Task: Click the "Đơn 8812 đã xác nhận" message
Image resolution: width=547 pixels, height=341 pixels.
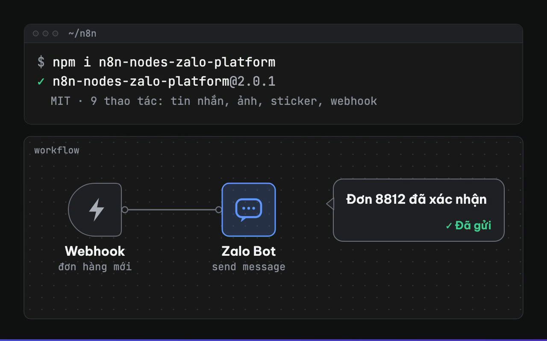Action: (x=417, y=199)
